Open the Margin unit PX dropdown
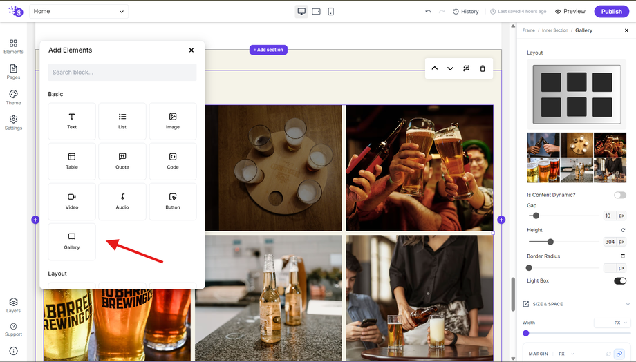Image resolution: width=636 pixels, height=362 pixels. click(x=566, y=354)
